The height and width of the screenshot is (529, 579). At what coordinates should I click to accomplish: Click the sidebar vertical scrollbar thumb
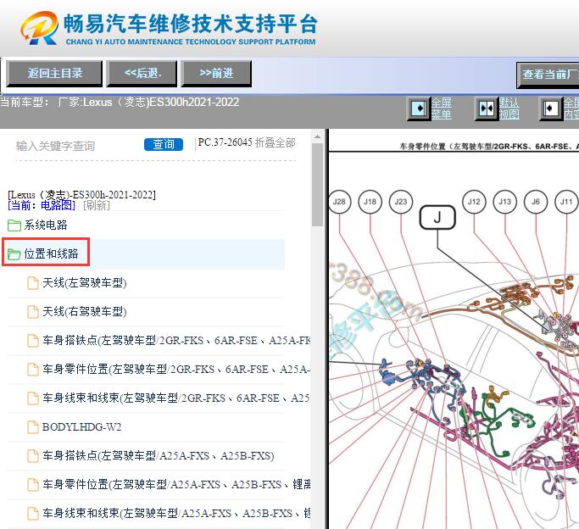pos(317,185)
